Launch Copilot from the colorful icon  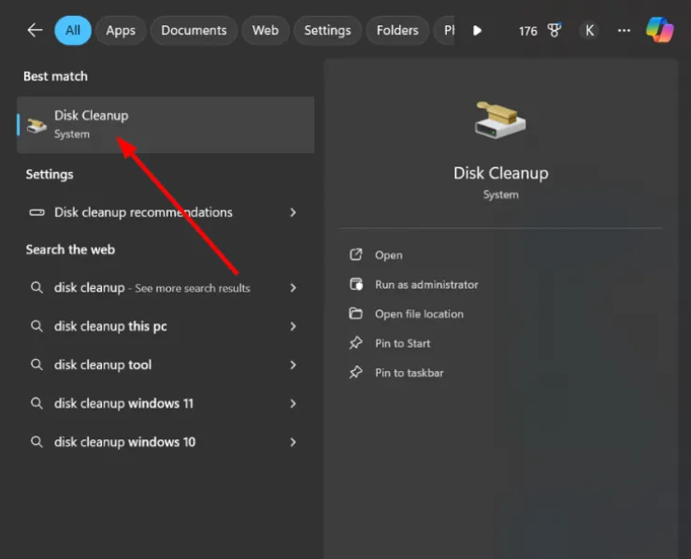tap(660, 30)
